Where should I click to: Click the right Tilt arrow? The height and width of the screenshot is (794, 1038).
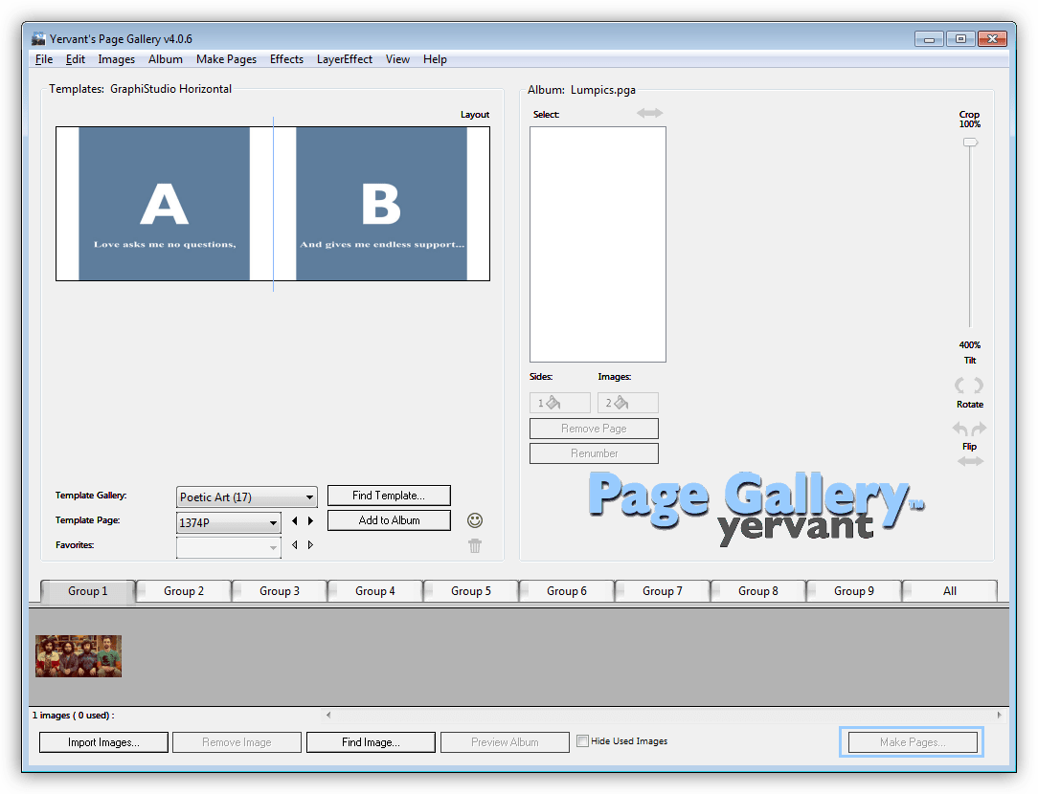(979, 385)
